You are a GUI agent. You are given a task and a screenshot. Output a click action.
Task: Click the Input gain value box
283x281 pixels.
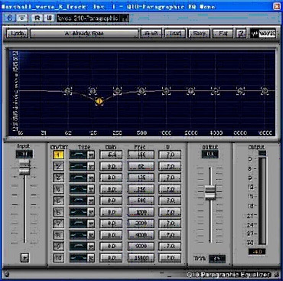(x=24, y=154)
